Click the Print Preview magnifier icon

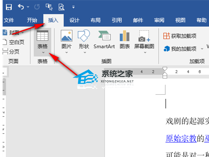click(x=61, y=7)
